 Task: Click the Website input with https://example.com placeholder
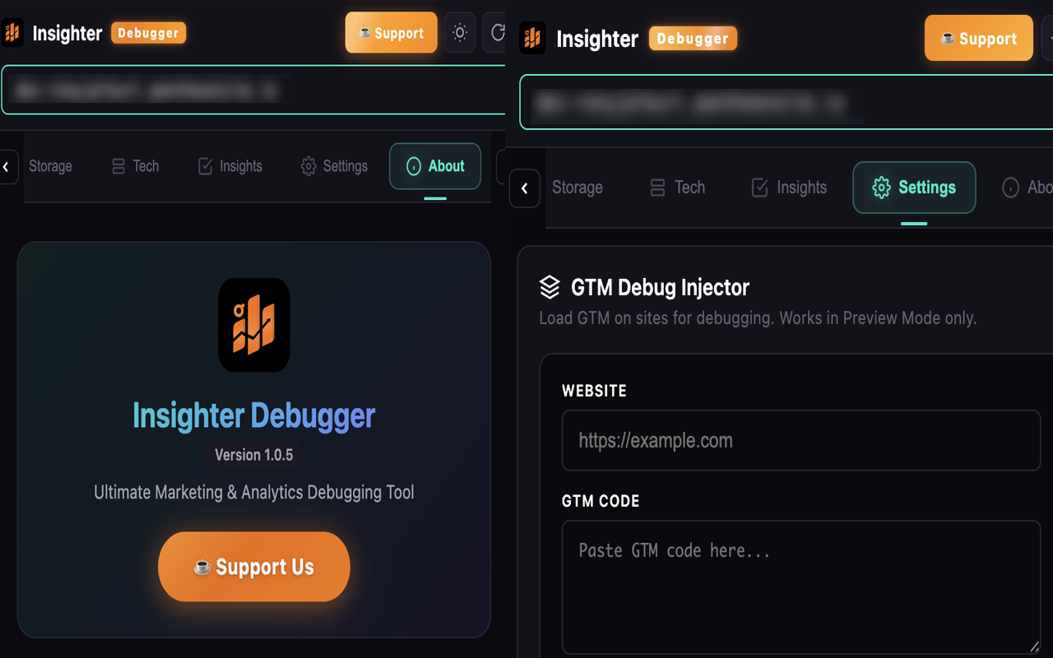point(801,441)
